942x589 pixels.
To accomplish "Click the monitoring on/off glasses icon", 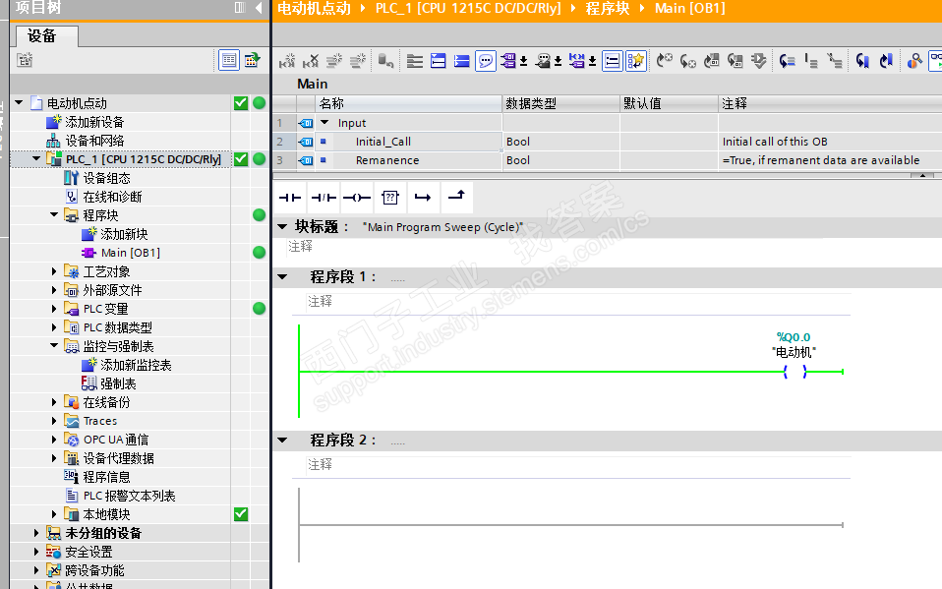I will (936, 61).
